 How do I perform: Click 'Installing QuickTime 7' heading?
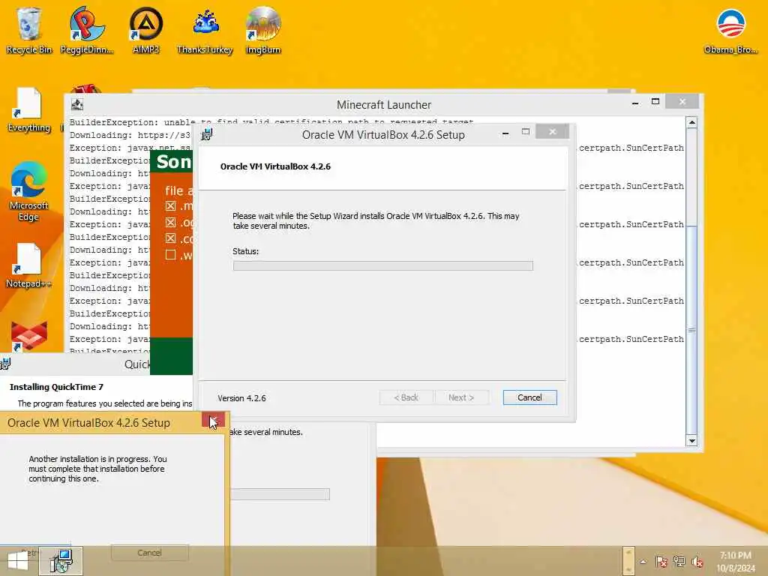(x=56, y=387)
